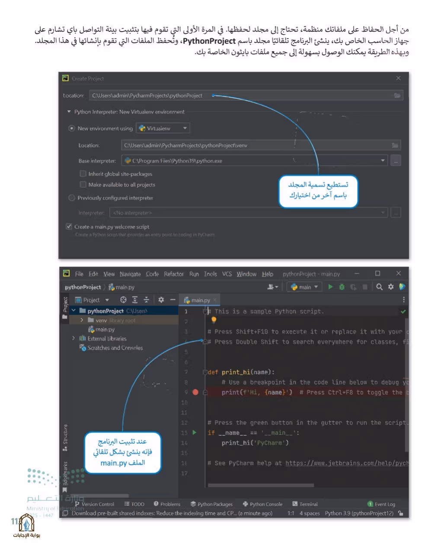
Task: Open TODO tool window
Action: (134, 504)
